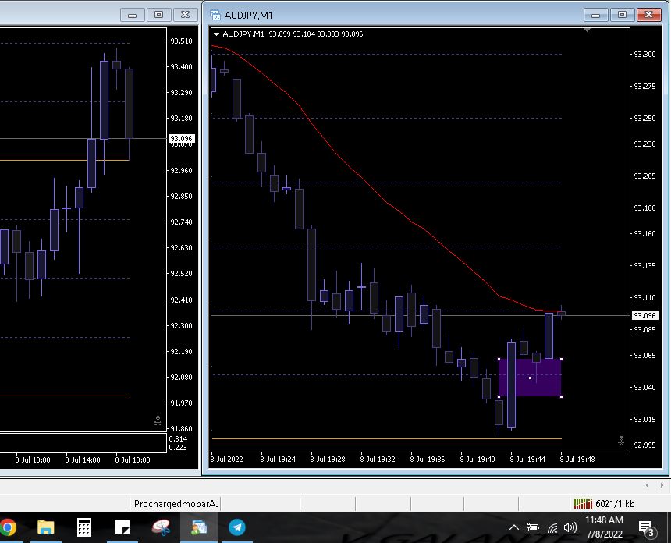Click the skull icon in AUDJPY chart corner
Screen dimensions: 671x543
pos(621,441)
